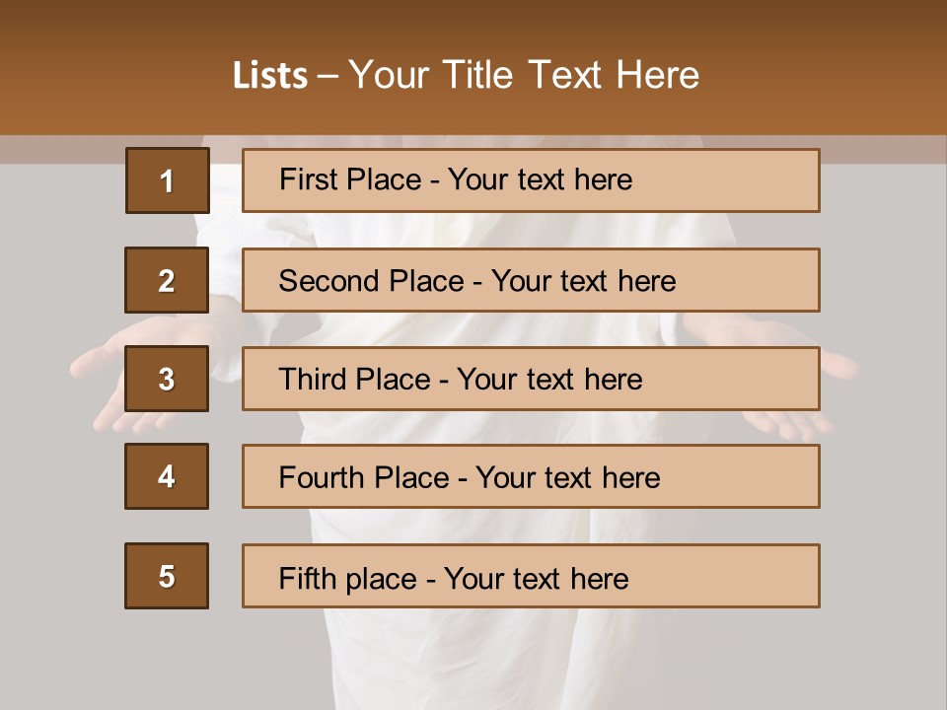Screen dimensions: 947x710
Task: Select the Third Place text box
Action: 531,379
